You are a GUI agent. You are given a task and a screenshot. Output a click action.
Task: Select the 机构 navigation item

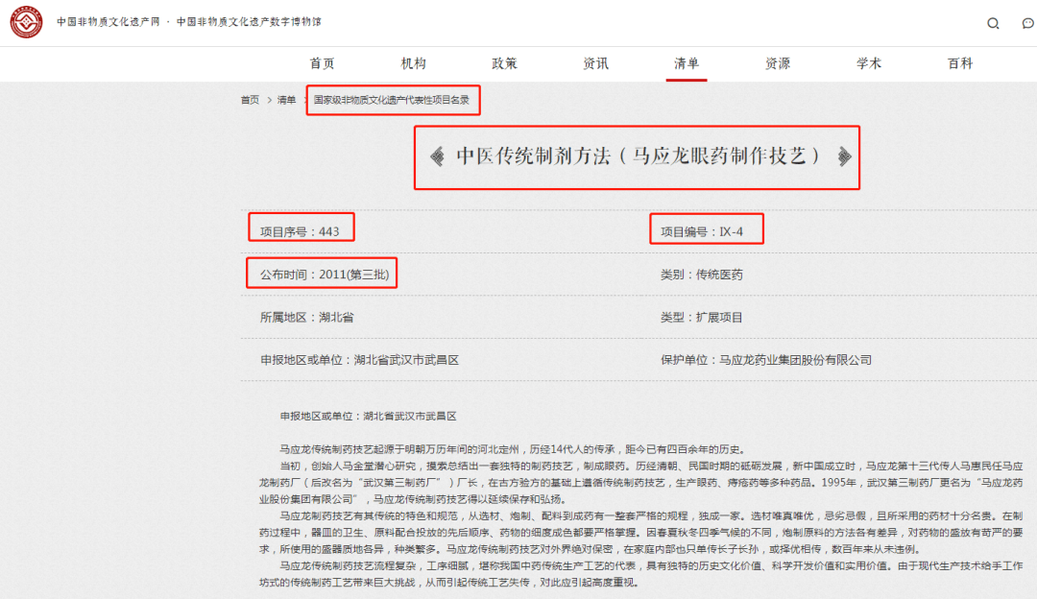(x=413, y=62)
